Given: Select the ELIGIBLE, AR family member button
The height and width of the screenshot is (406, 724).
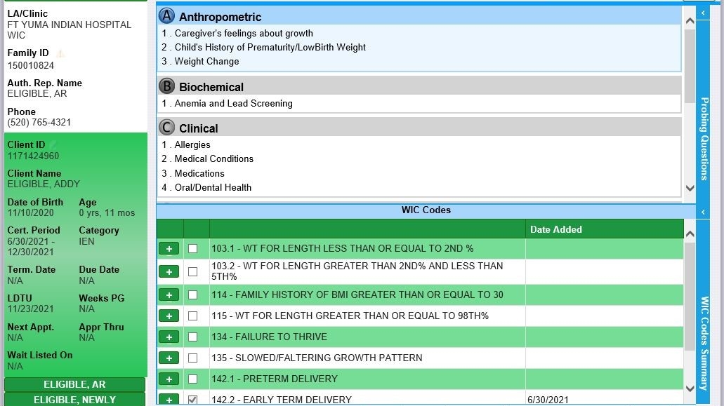Looking at the screenshot, I should click(74, 385).
